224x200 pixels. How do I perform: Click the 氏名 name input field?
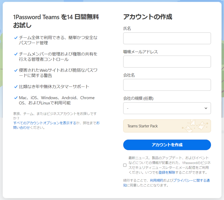pyautogui.click(x=167, y=38)
